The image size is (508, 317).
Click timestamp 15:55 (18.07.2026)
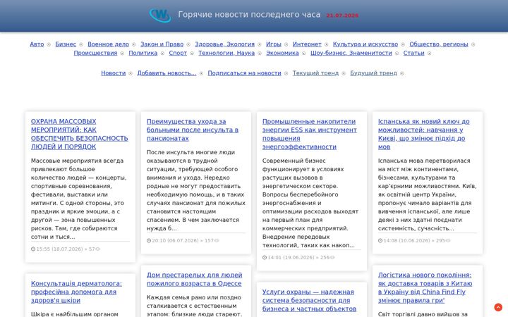[x=61, y=249]
